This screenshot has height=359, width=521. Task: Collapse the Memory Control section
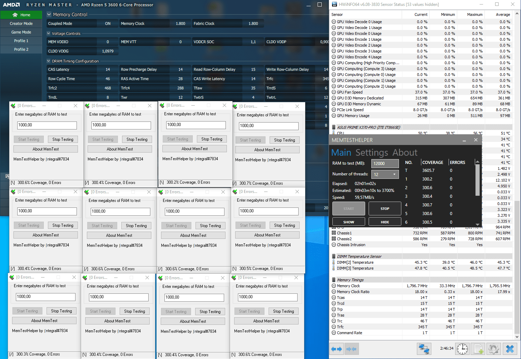coord(49,14)
